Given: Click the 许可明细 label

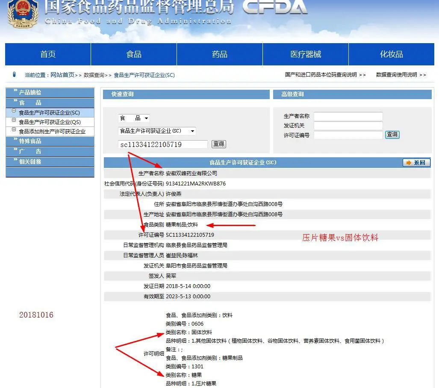Looking at the screenshot, I should tap(154, 353).
